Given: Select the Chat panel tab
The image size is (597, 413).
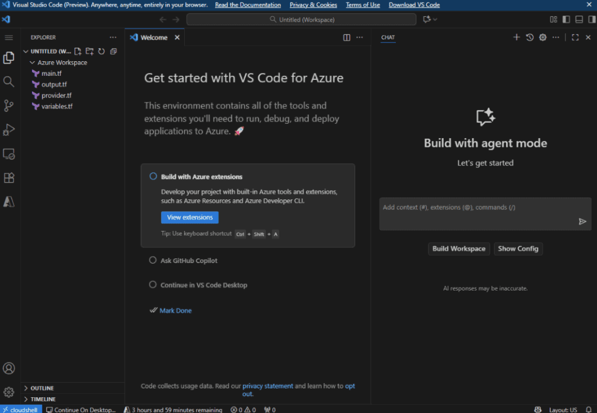Looking at the screenshot, I should tap(388, 37).
